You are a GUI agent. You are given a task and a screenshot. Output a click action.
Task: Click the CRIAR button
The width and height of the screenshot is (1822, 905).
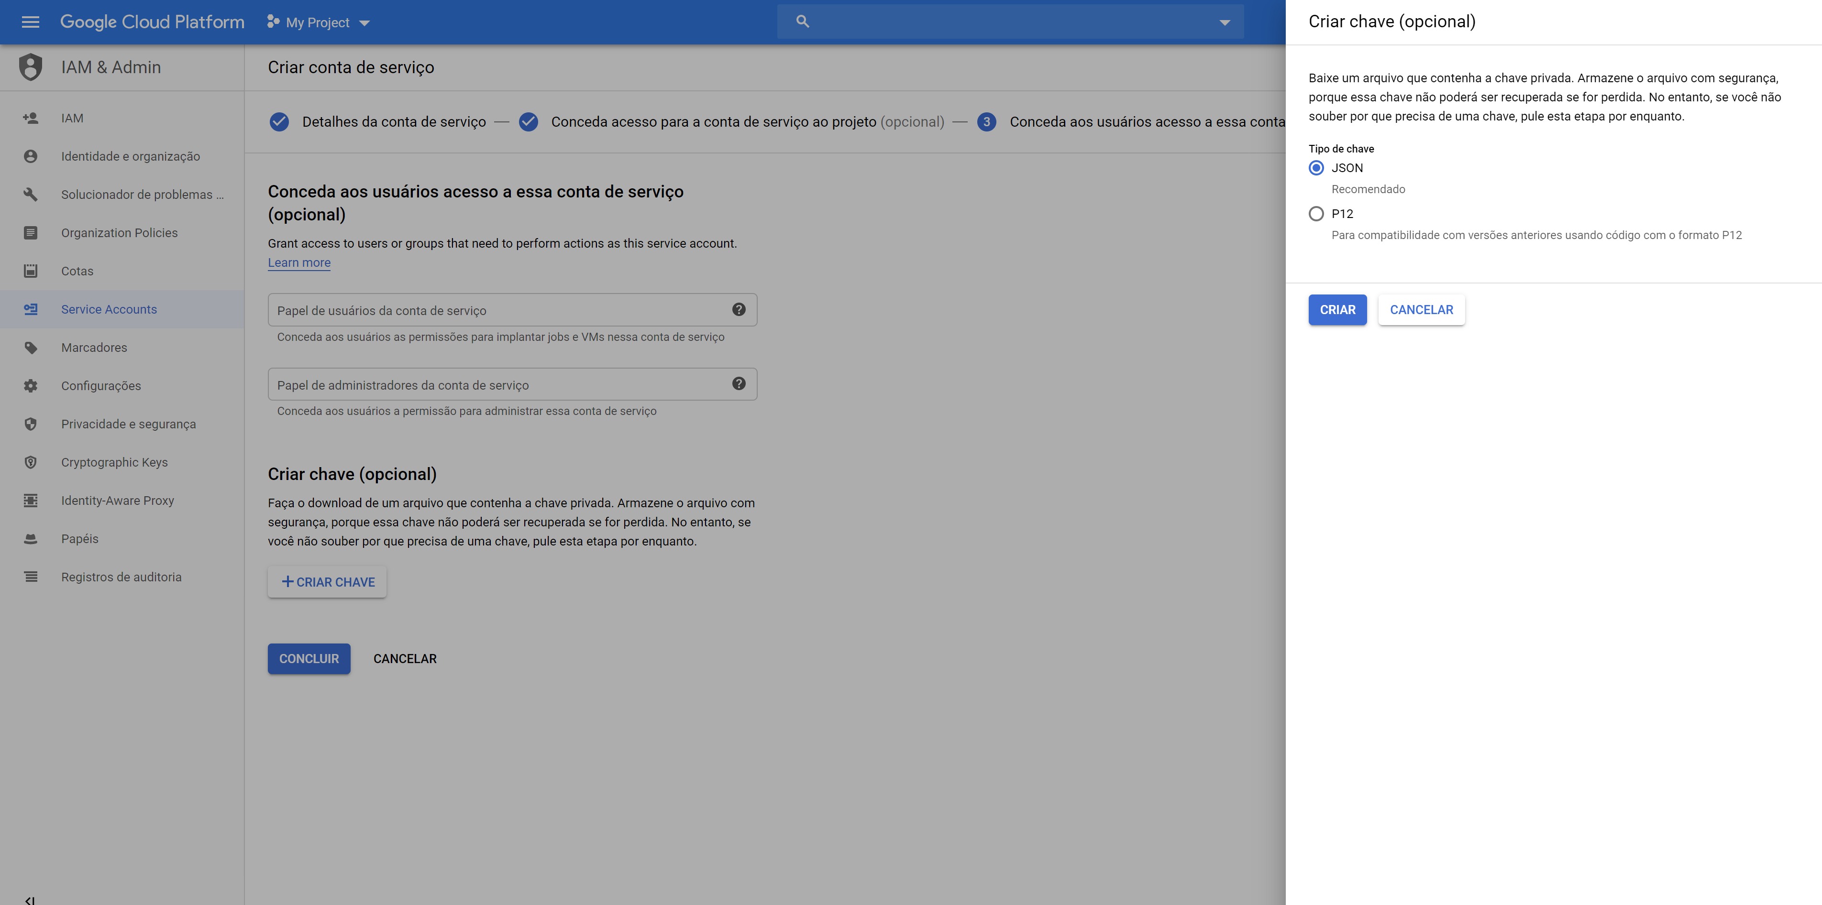tap(1337, 310)
